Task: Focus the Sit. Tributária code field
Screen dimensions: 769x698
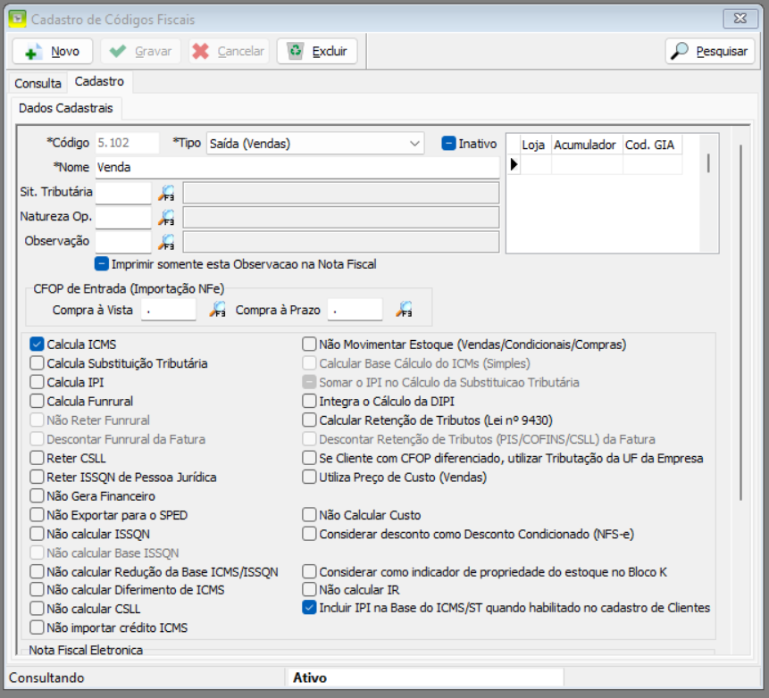Action: pyautogui.click(x=123, y=193)
